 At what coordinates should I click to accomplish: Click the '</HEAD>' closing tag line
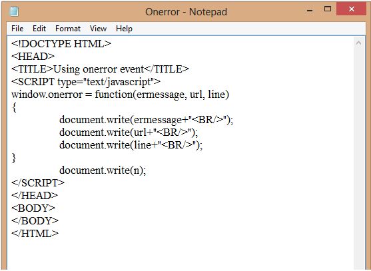[x=35, y=196]
